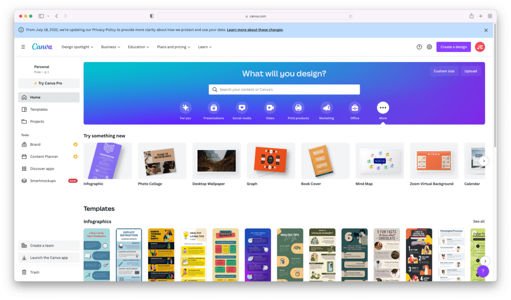
Task: Open the Healthy Living Tips template
Action: pos(193,255)
